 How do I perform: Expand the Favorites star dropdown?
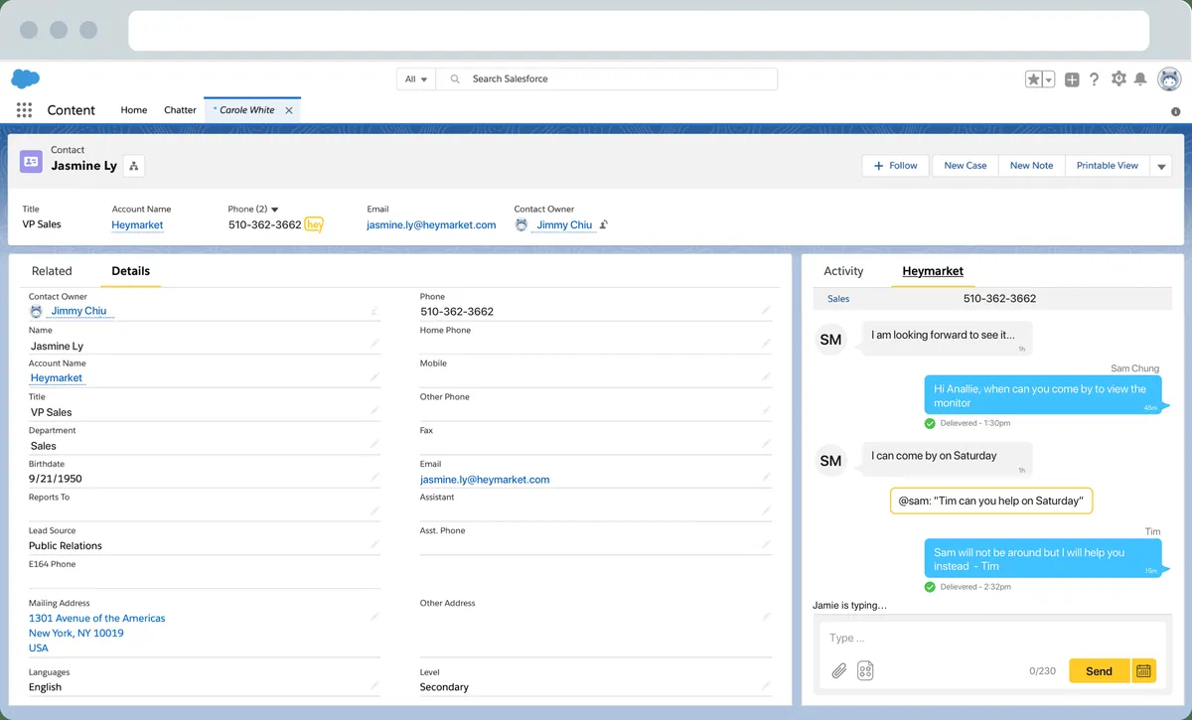click(x=1048, y=79)
